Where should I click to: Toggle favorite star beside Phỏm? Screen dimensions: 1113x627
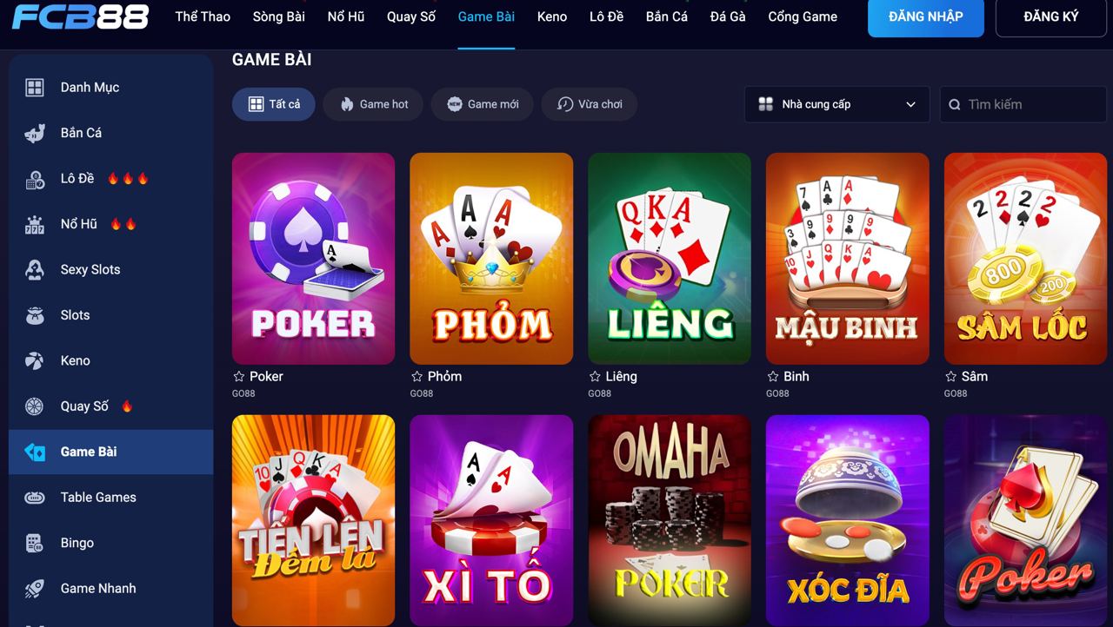point(417,376)
